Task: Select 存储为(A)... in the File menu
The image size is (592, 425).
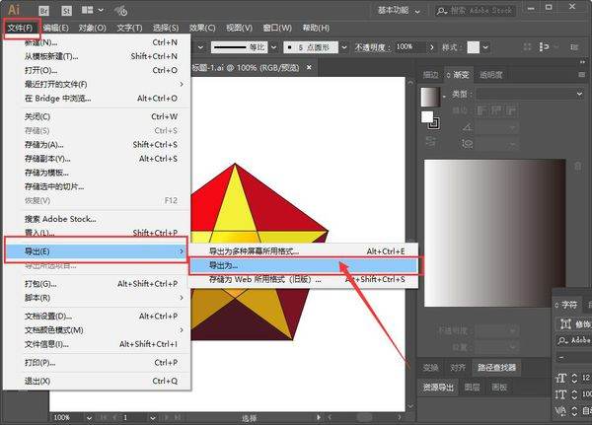Action: click(43, 145)
